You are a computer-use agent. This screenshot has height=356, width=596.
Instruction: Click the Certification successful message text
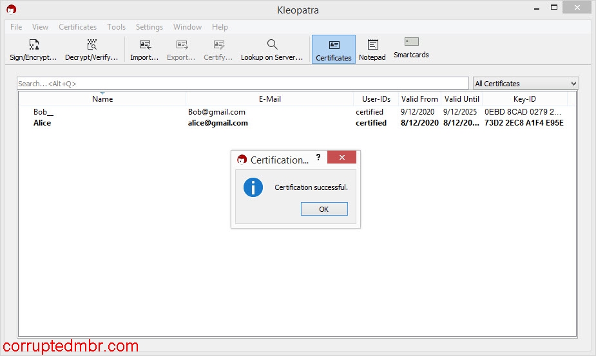[x=311, y=187]
